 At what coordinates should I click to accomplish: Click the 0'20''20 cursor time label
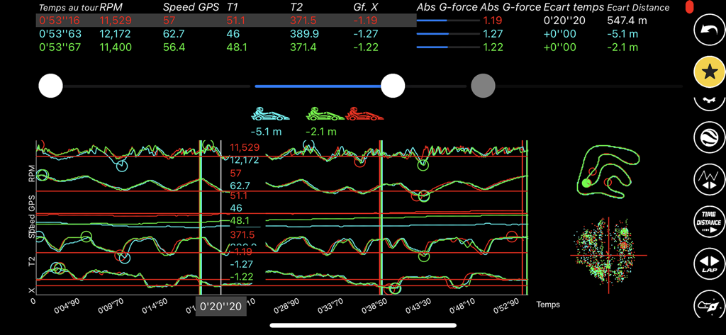221,307
